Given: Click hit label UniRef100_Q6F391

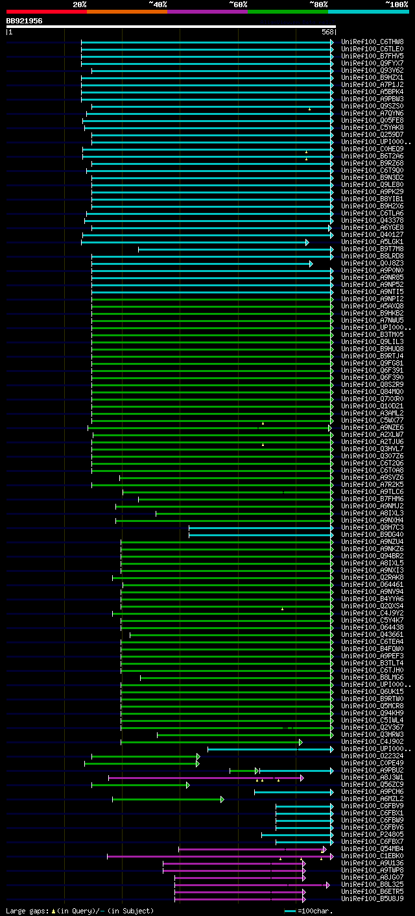Looking at the screenshot, I should click(x=372, y=370).
